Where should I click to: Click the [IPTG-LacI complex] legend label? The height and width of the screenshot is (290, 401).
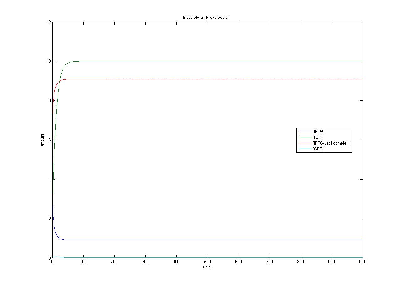[331, 143]
